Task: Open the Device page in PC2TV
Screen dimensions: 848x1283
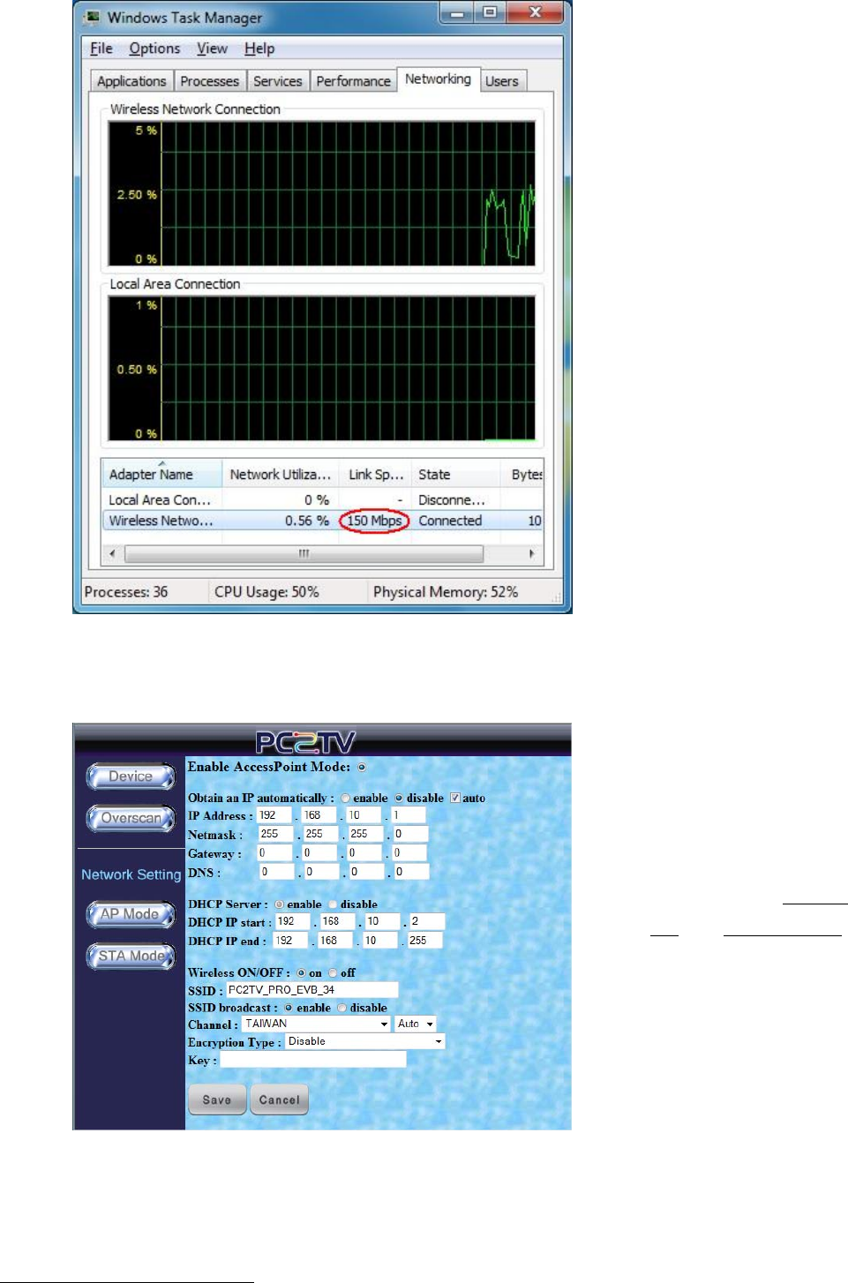Action: coord(131,777)
